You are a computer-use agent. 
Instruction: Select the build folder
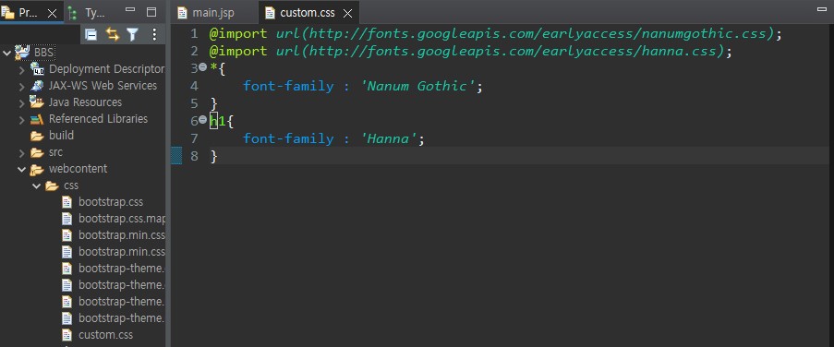tap(52, 136)
